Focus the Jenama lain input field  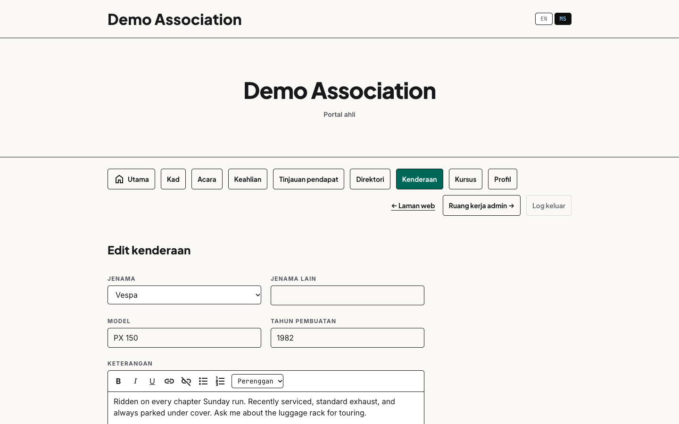pos(348,295)
